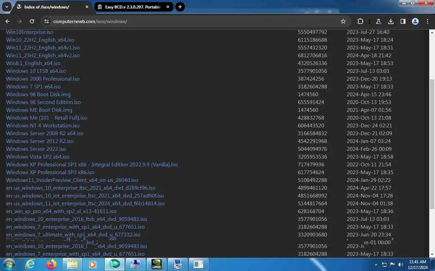Open the Extensions puzzle icon

360,21
